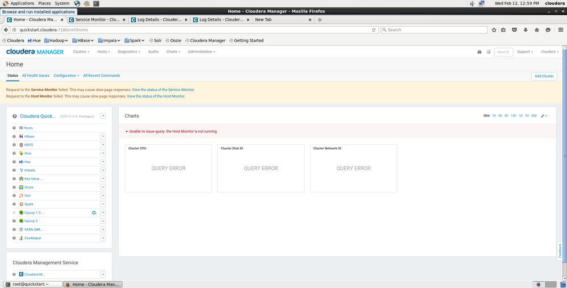
Task: Switch to root@quickstart terminal in taskbar
Action: coord(33,285)
